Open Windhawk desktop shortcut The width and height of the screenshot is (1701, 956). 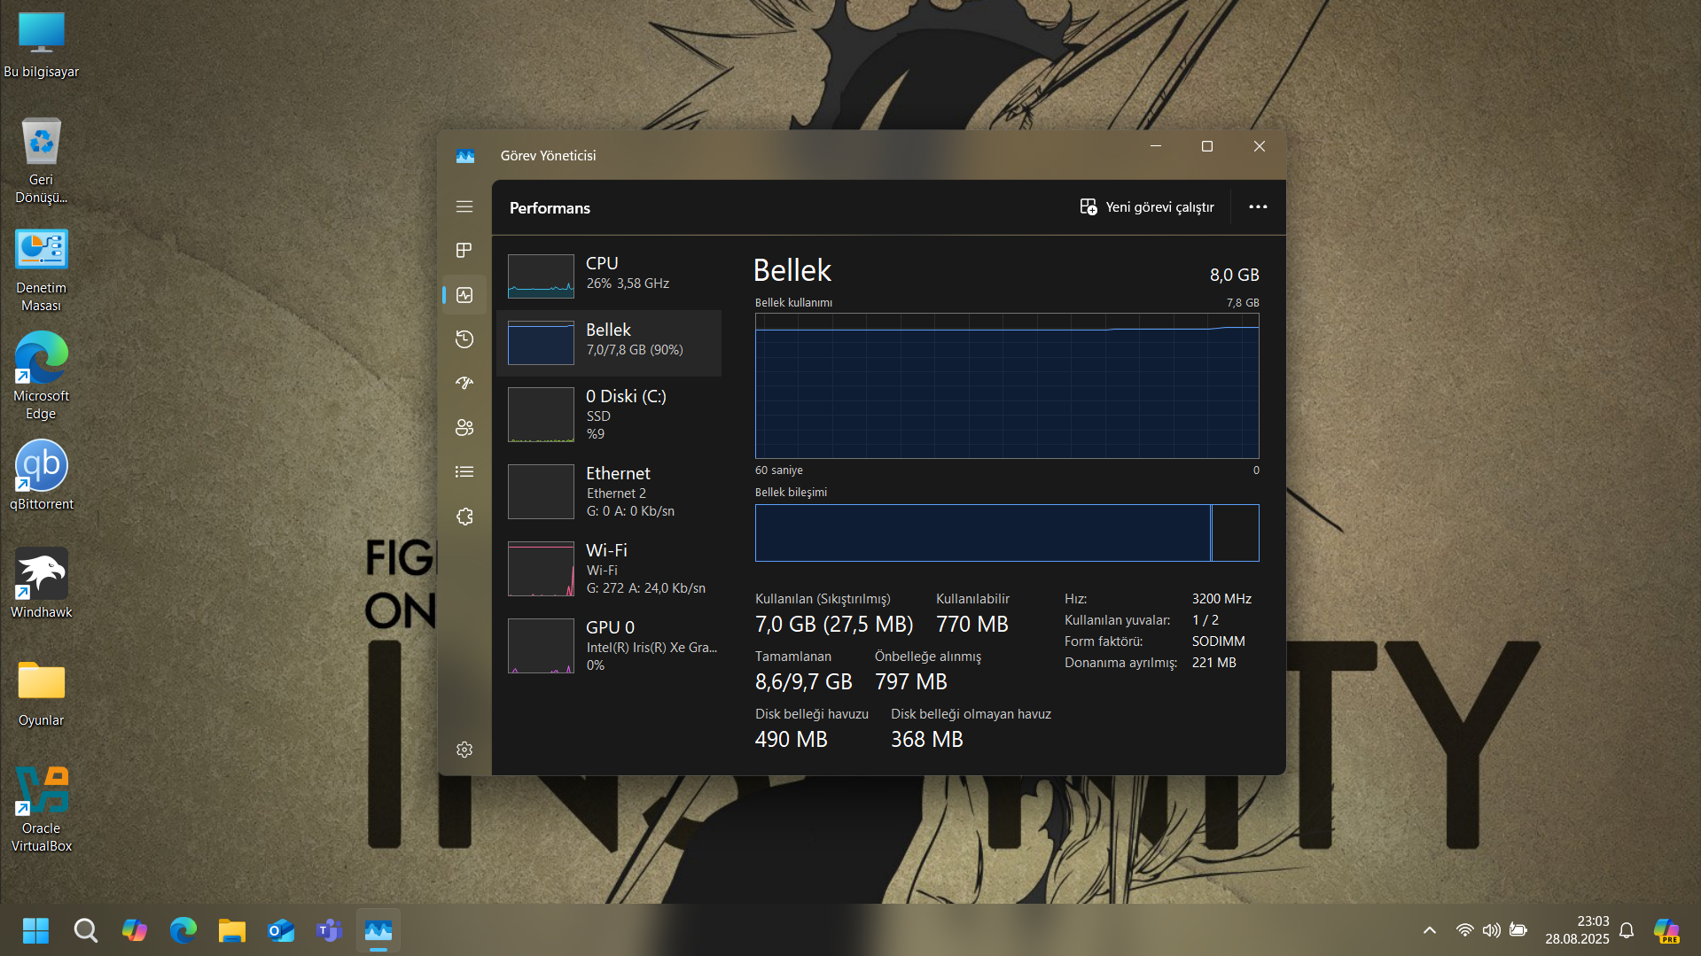(x=42, y=584)
